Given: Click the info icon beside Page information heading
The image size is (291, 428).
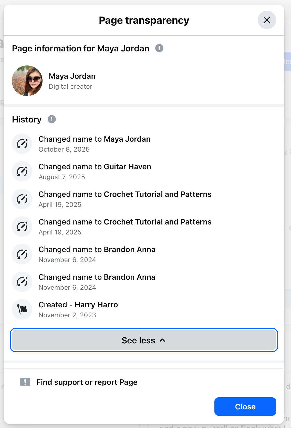Looking at the screenshot, I should (x=159, y=48).
